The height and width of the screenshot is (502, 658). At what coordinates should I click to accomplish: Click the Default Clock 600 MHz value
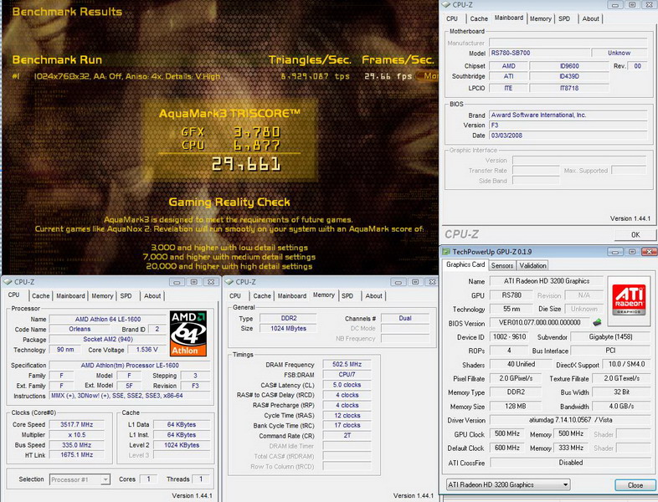tap(507, 448)
